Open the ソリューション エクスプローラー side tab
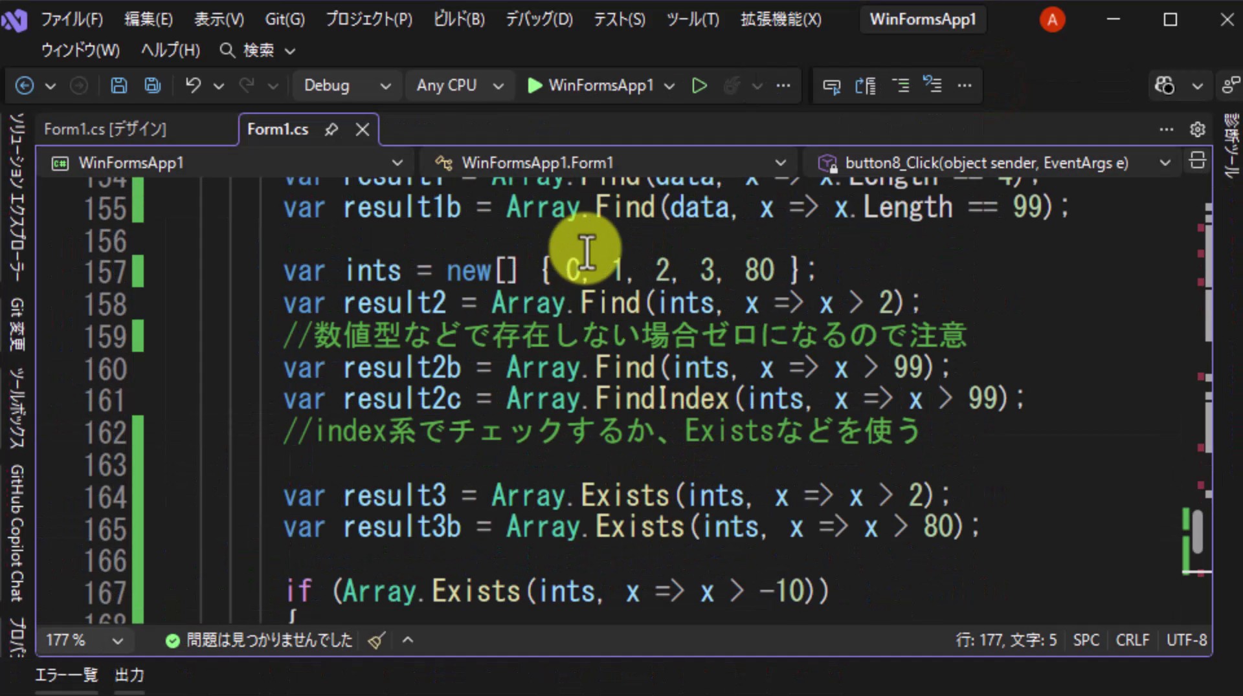The height and width of the screenshot is (696, 1243). [17, 197]
